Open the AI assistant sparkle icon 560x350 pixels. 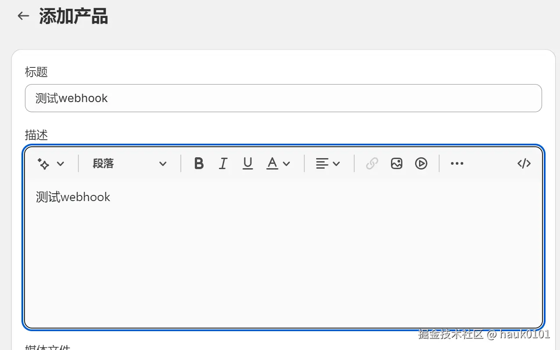[43, 163]
